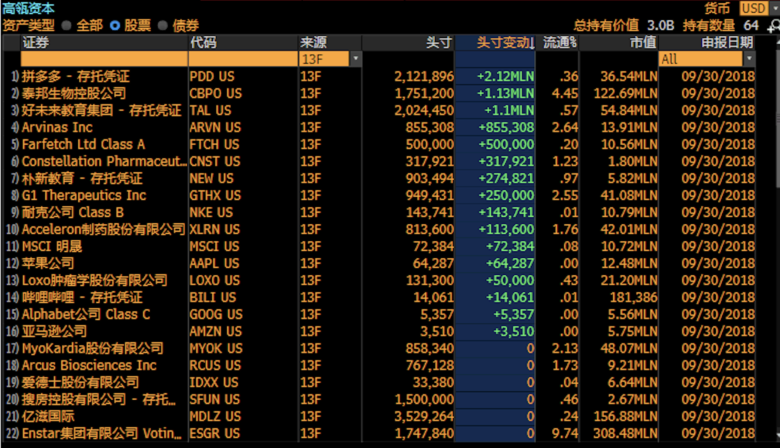Image resolution: width=780 pixels, height=448 pixels.
Task: Select row Alphabet公司 Class C
Action: (x=379, y=314)
